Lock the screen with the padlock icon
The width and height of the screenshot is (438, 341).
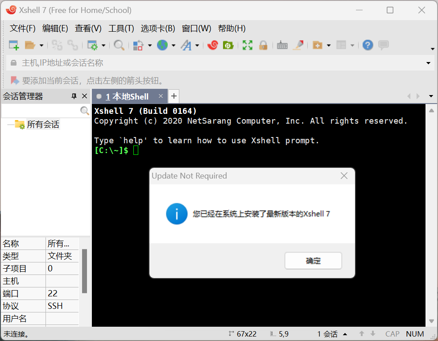pos(264,45)
